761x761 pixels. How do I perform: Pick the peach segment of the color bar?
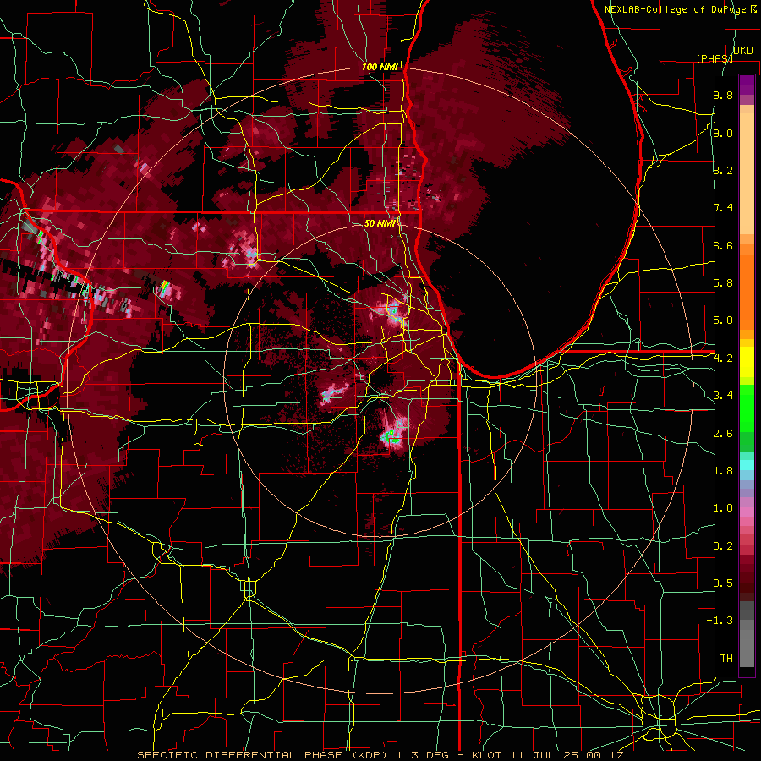747,173
